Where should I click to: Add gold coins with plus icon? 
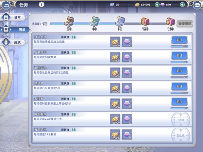tap(157, 5)
